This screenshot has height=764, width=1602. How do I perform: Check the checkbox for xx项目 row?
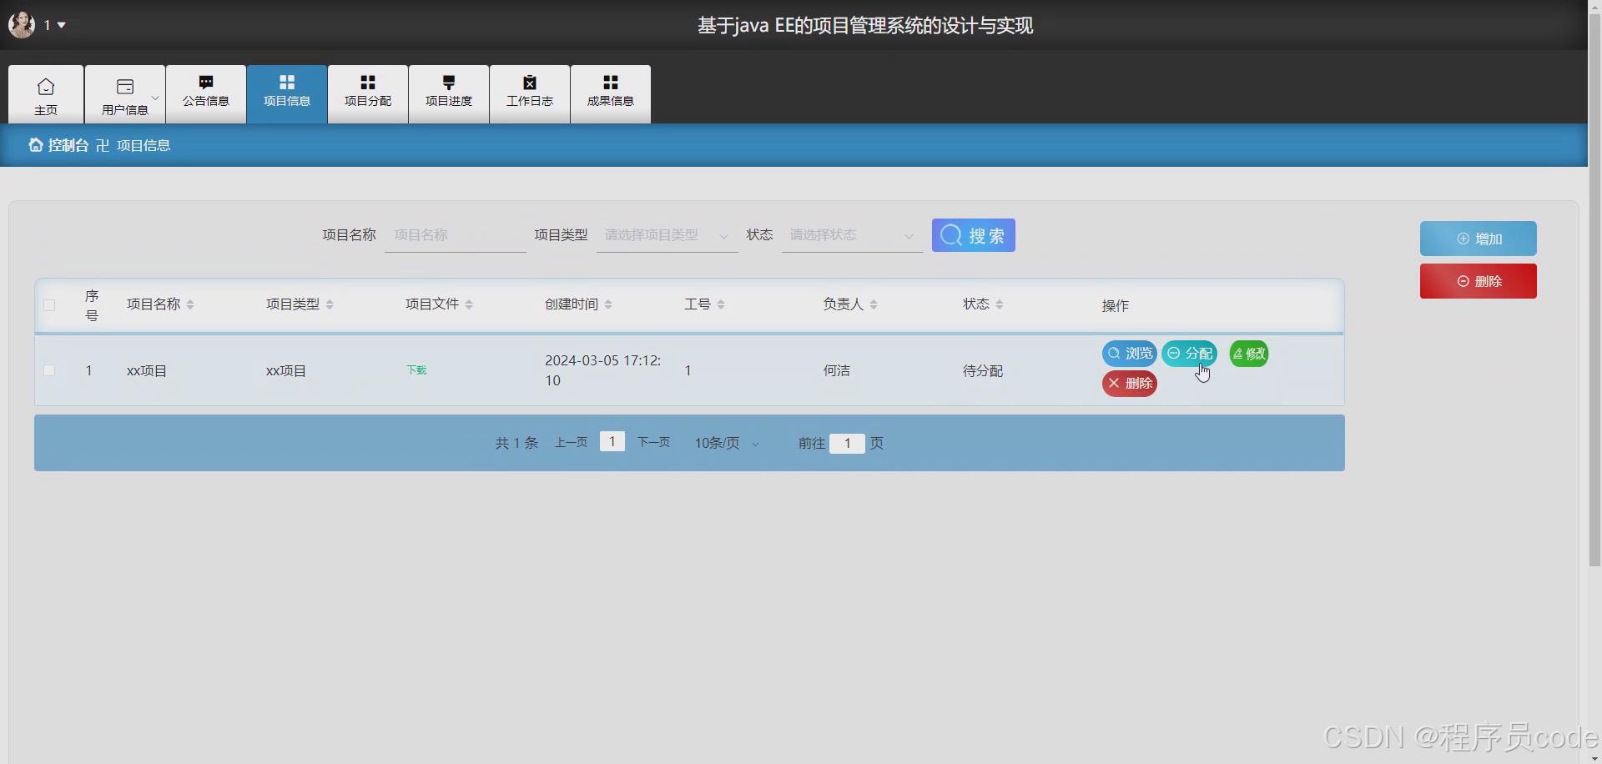(48, 370)
